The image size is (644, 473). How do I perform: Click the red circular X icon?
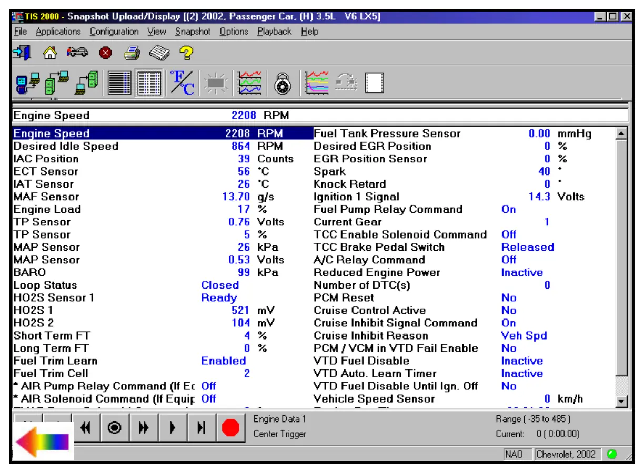[x=105, y=53]
